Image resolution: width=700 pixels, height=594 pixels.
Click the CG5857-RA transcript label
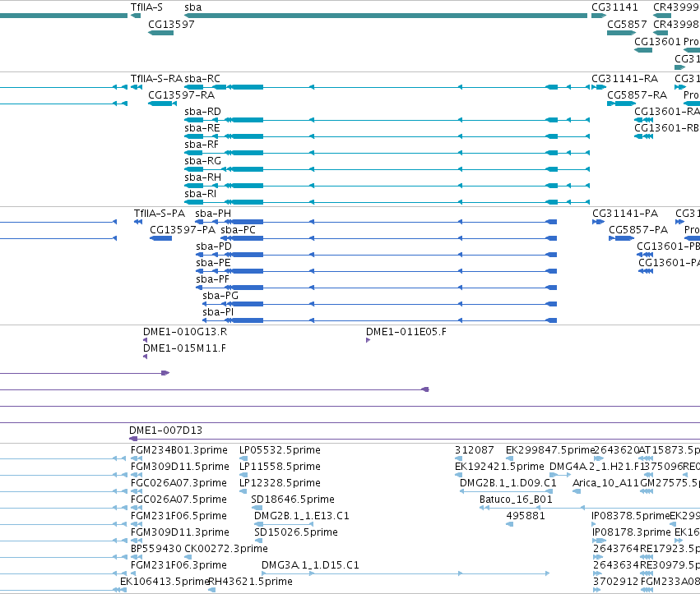coord(637,95)
